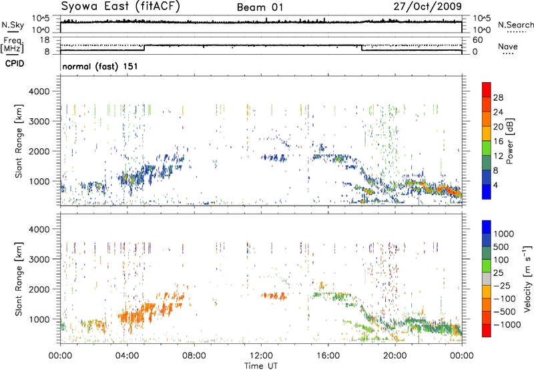The image size is (534, 370).
Task: Click the light green segment of Power color bar
Action: pyautogui.click(x=487, y=148)
